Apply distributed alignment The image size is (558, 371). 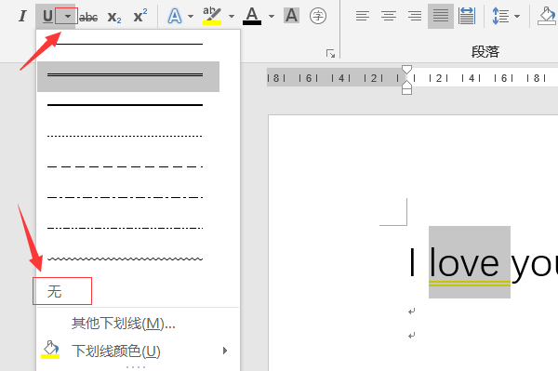(467, 16)
